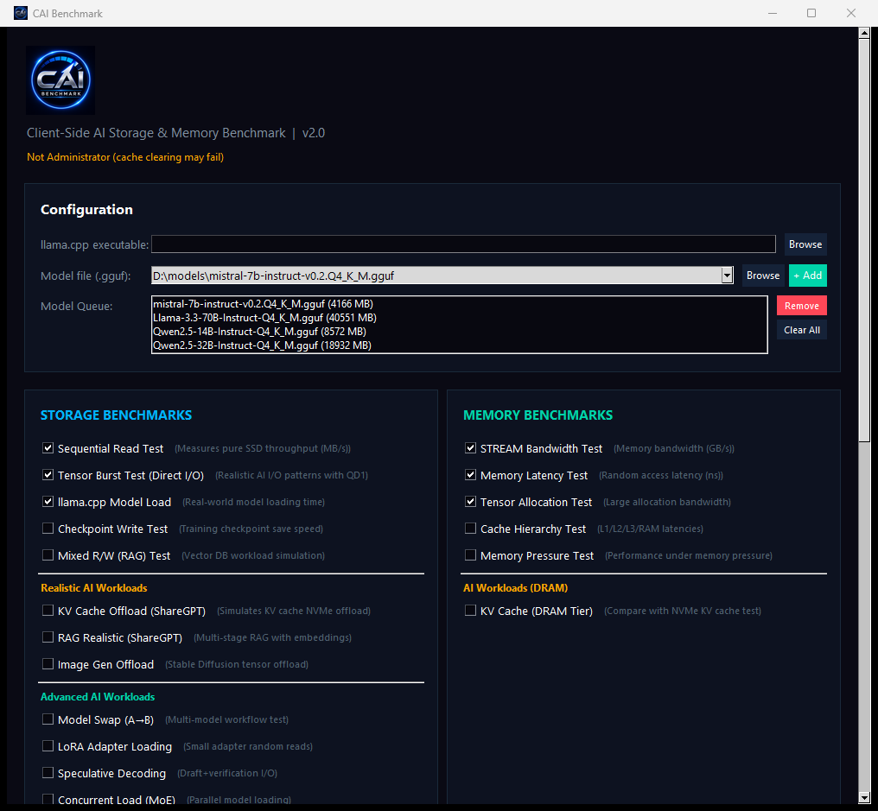Disable Tensor Allocation Test
Screen dimensions: 878x811
[470, 502]
